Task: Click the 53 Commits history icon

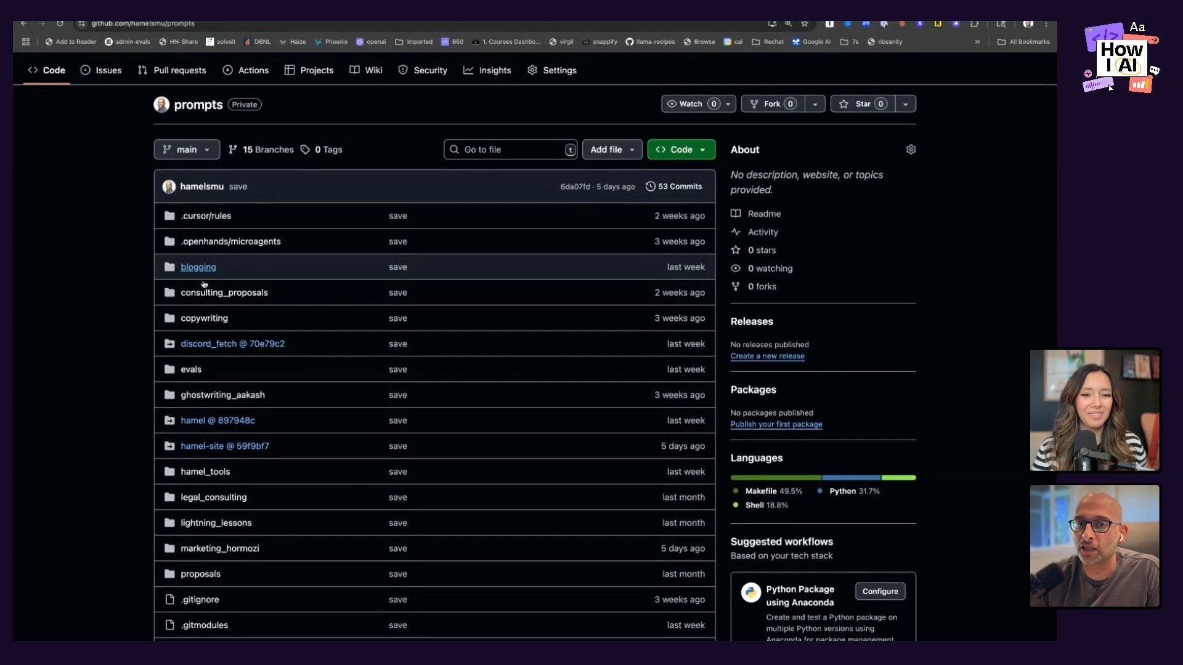Action: click(x=650, y=187)
